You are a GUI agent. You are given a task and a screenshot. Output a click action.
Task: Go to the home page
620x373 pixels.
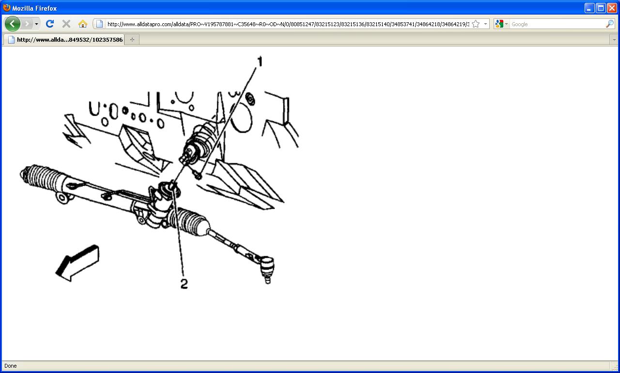click(x=83, y=24)
